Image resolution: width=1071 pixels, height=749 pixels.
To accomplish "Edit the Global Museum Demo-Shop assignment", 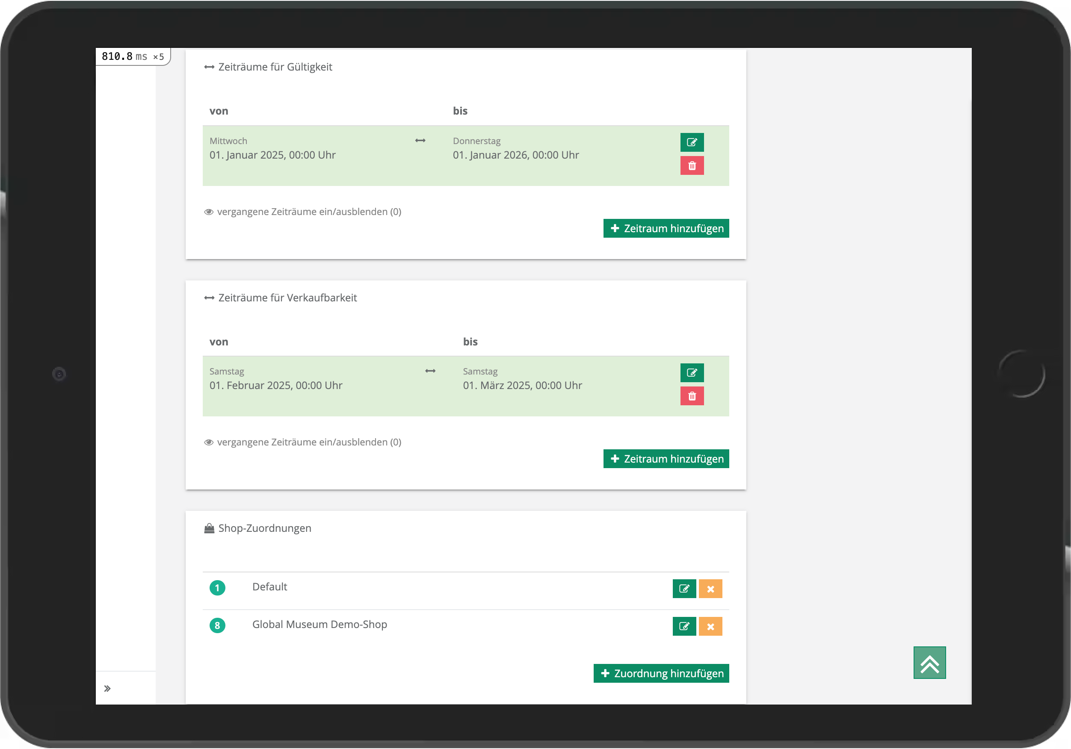I will (x=684, y=626).
